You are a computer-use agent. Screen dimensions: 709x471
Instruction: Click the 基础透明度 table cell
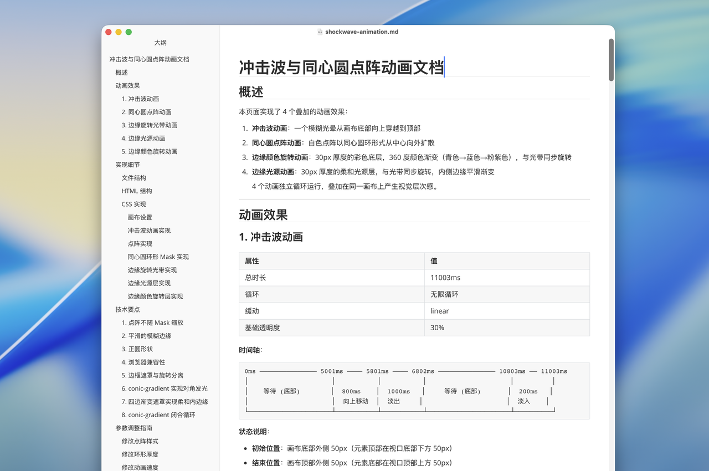(332, 327)
